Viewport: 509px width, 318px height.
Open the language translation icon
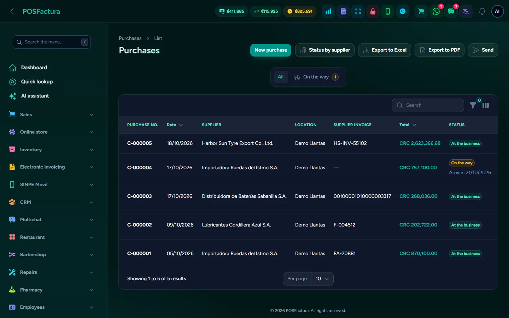point(466,11)
